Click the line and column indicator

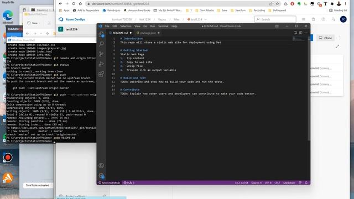click(241, 183)
